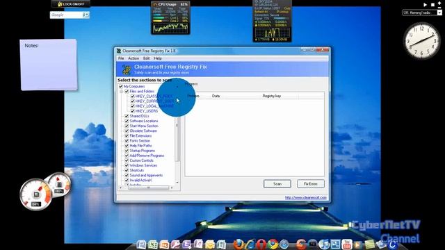This screenshot has width=445, height=250.
Task: Uncheck the HKEY_USERS checkbox
Action: [133, 111]
